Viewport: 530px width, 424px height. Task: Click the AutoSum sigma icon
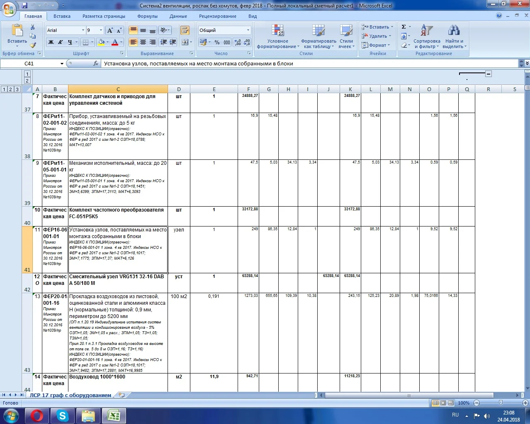[x=404, y=27]
